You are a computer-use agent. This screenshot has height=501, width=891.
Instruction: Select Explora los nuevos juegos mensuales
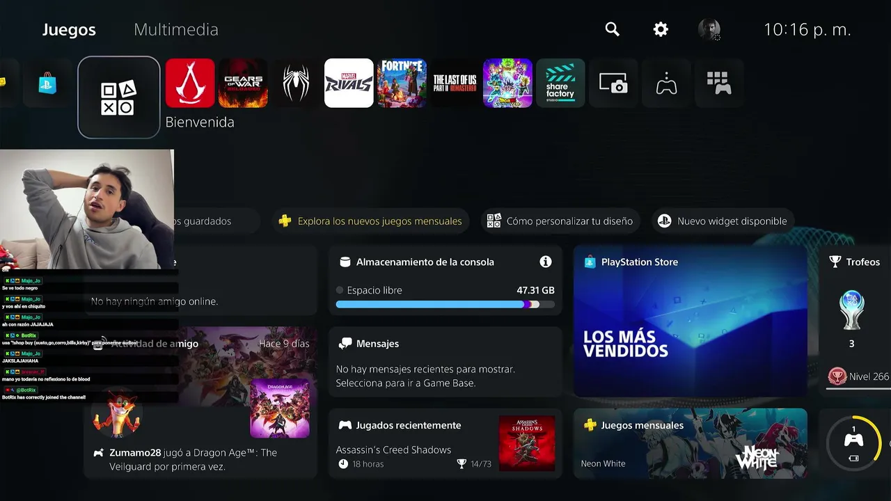pos(370,221)
